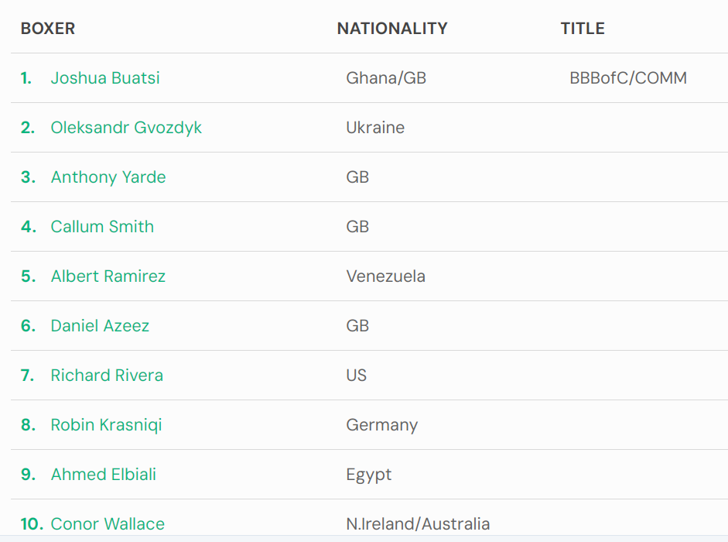Click the N.Ireland/Australia nationality cell
728x542 pixels.
coord(418,524)
